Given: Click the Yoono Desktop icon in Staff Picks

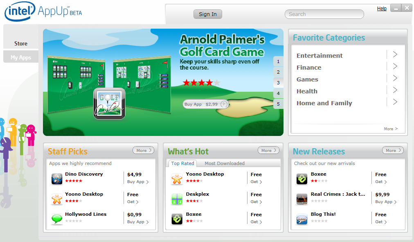Looking at the screenshot, I should 57,199.
